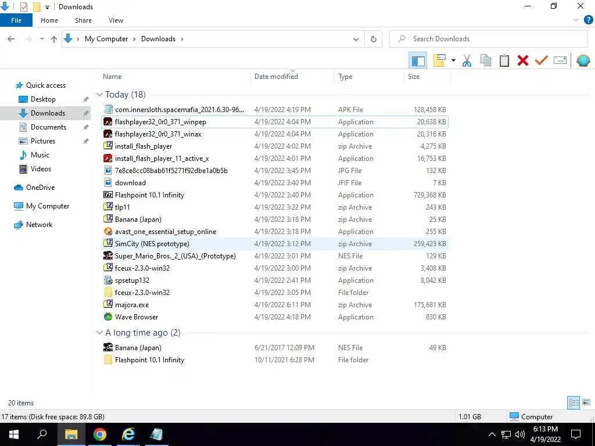Open the recent locations dropdown arrow
Viewport: 595px width, 446px height.
coord(42,39)
